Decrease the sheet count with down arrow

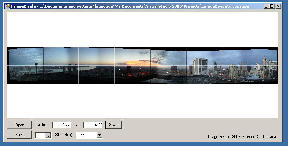pos(48,137)
